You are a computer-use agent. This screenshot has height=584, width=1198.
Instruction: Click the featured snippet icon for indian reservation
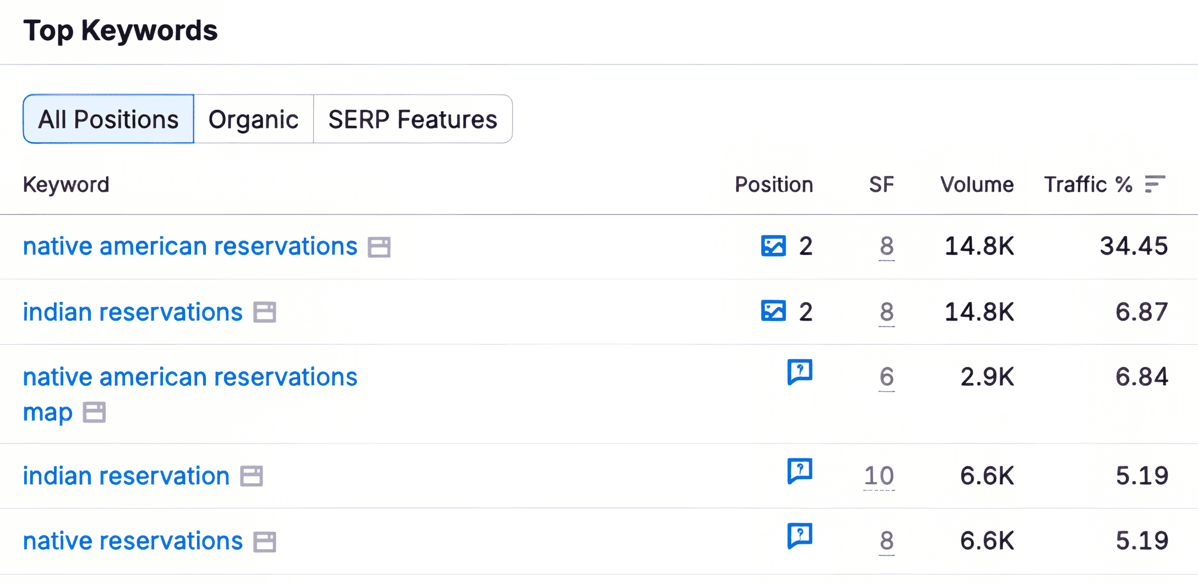pos(799,472)
